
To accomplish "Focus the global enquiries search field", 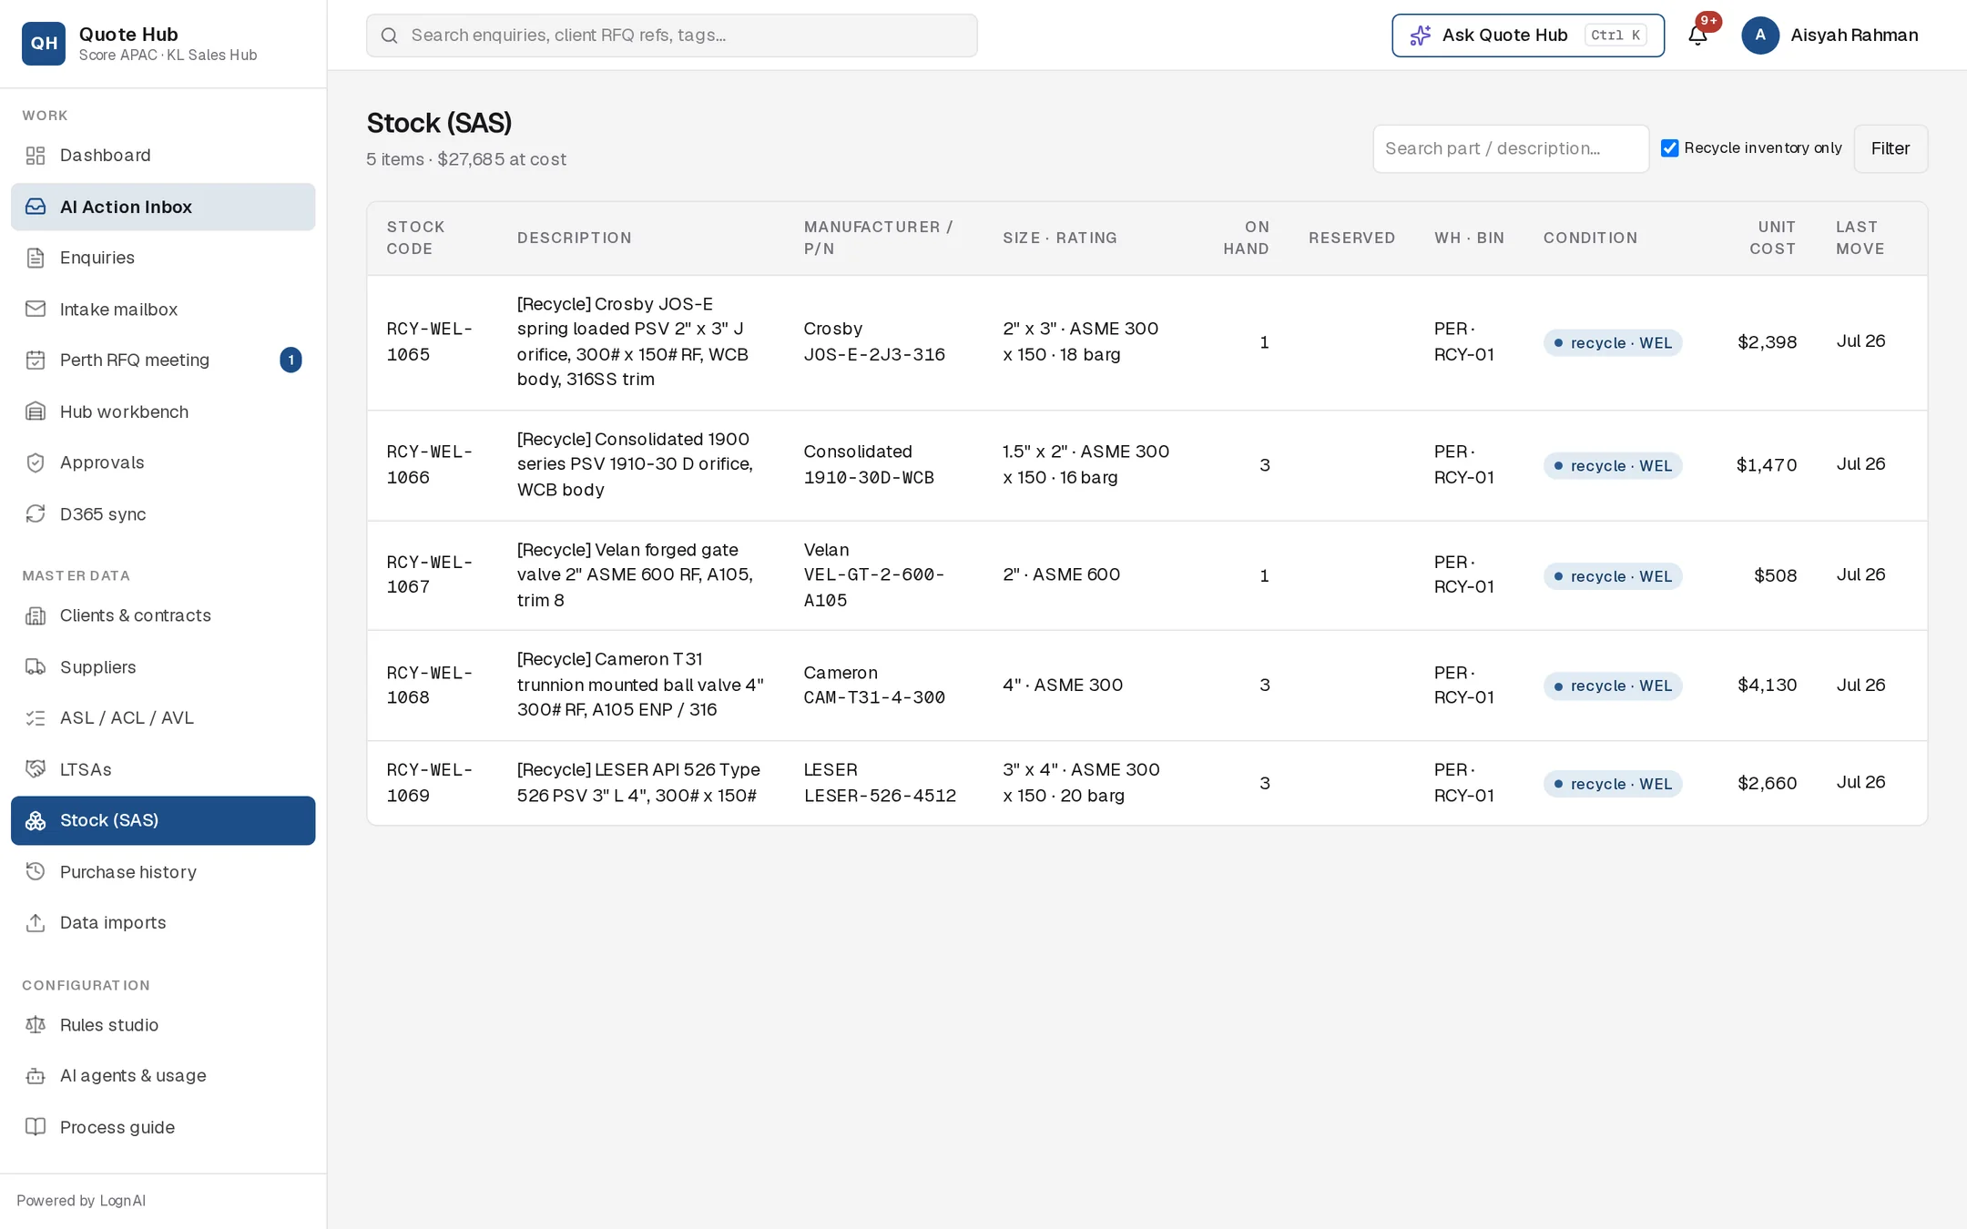I will pyautogui.click(x=672, y=36).
